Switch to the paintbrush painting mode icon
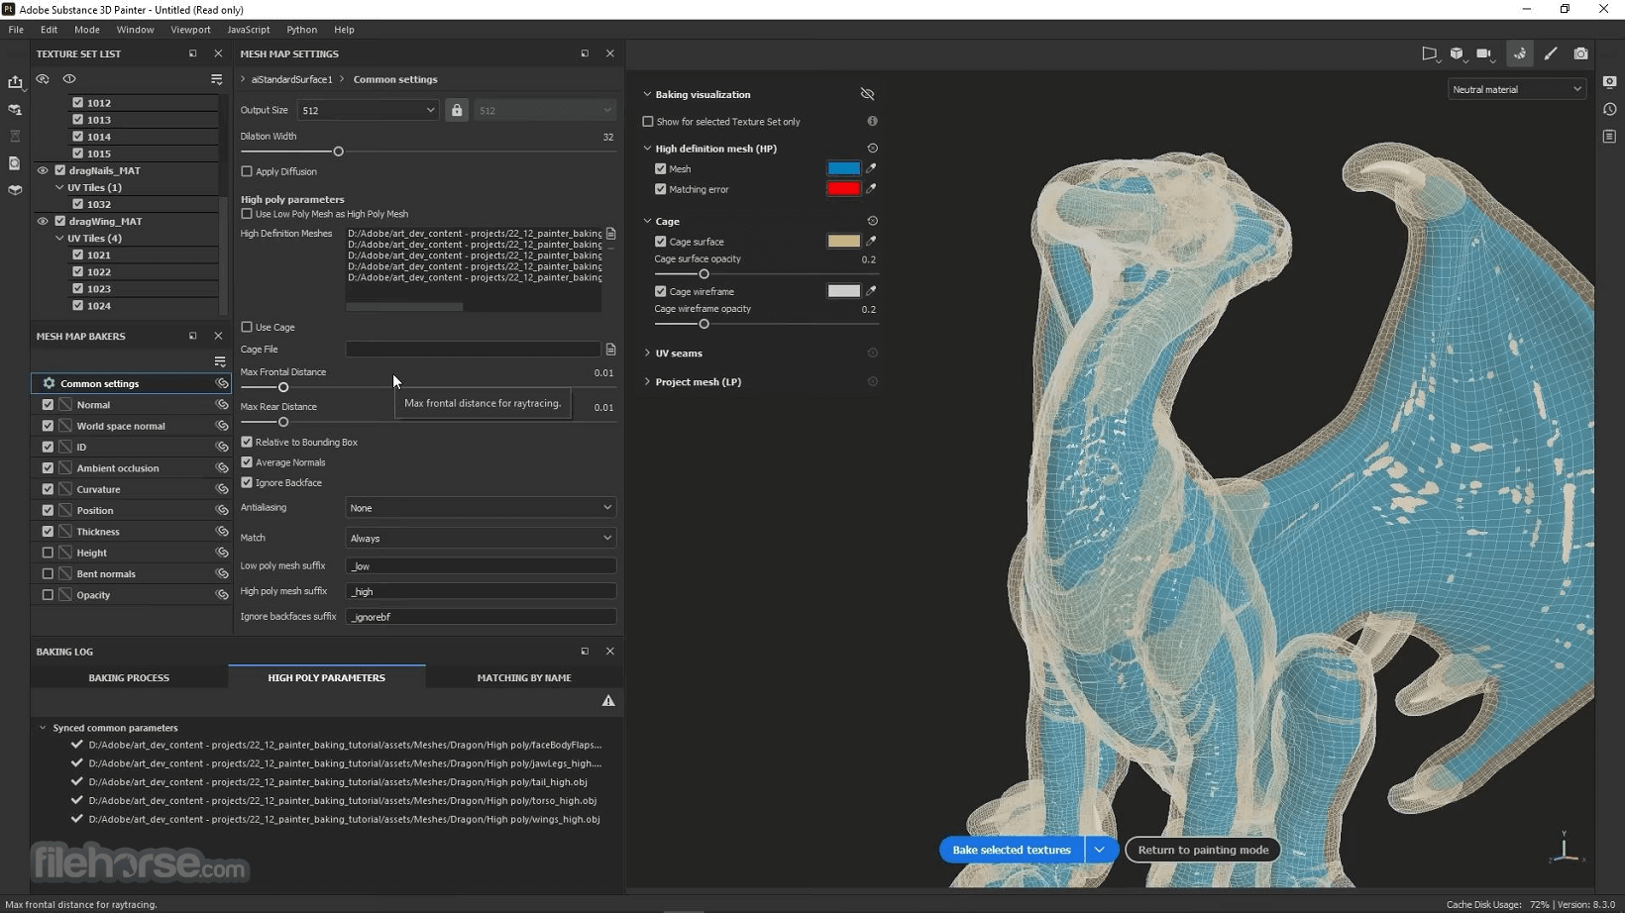Screen dimensions: 1625x913 click(1551, 53)
